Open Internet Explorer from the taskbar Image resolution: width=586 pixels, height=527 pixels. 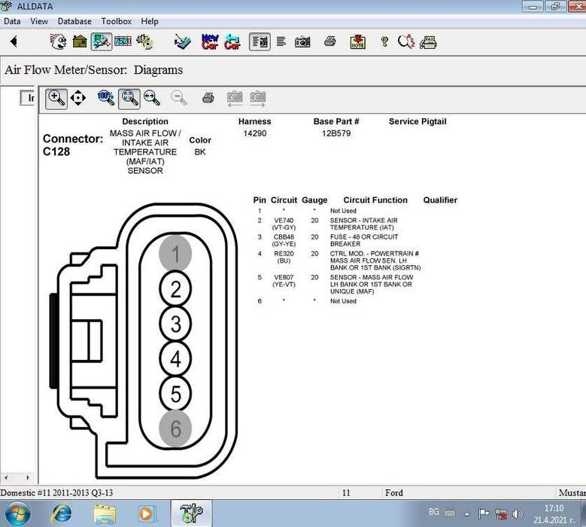pos(61,513)
